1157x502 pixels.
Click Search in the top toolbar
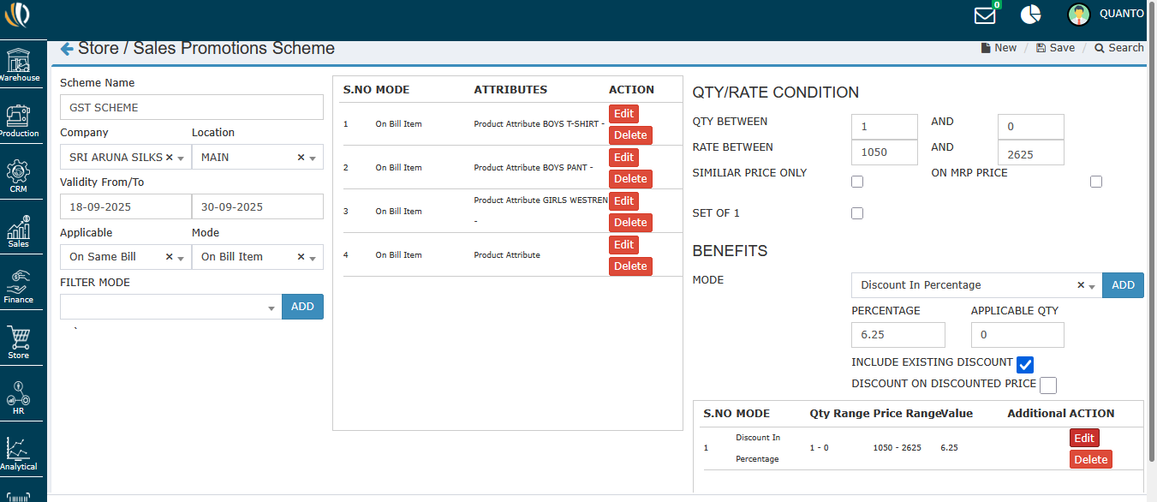[x=1118, y=48]
